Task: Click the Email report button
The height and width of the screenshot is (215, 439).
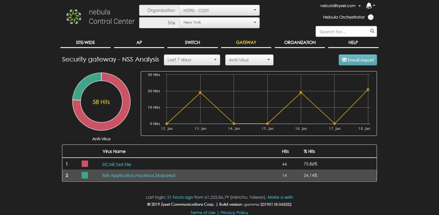Action: coord(358,60)
